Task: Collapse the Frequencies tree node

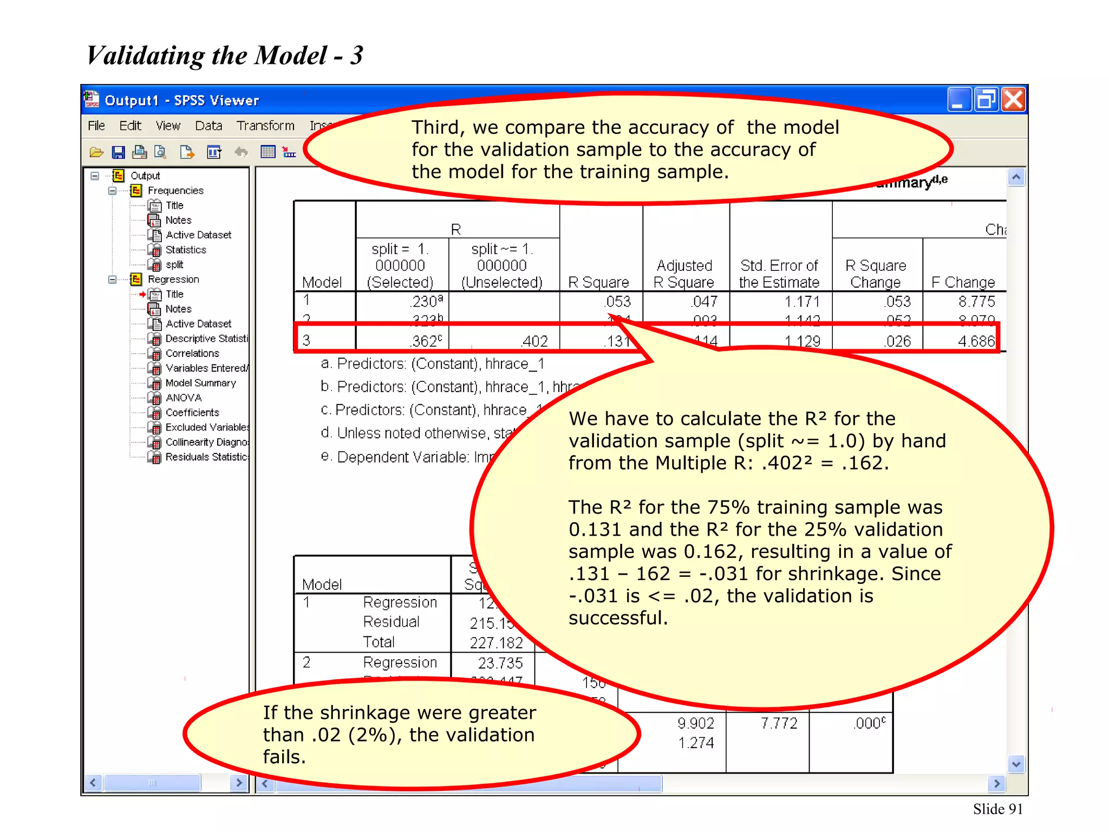Action: [x=113, y=191]
